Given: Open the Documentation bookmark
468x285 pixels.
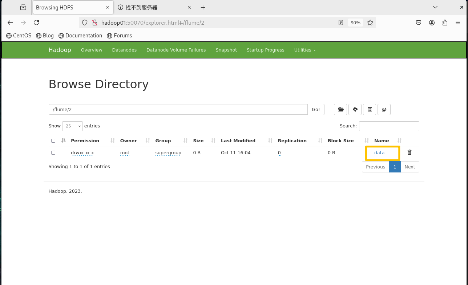Looking at the screenshot, I should pos(80,36).
